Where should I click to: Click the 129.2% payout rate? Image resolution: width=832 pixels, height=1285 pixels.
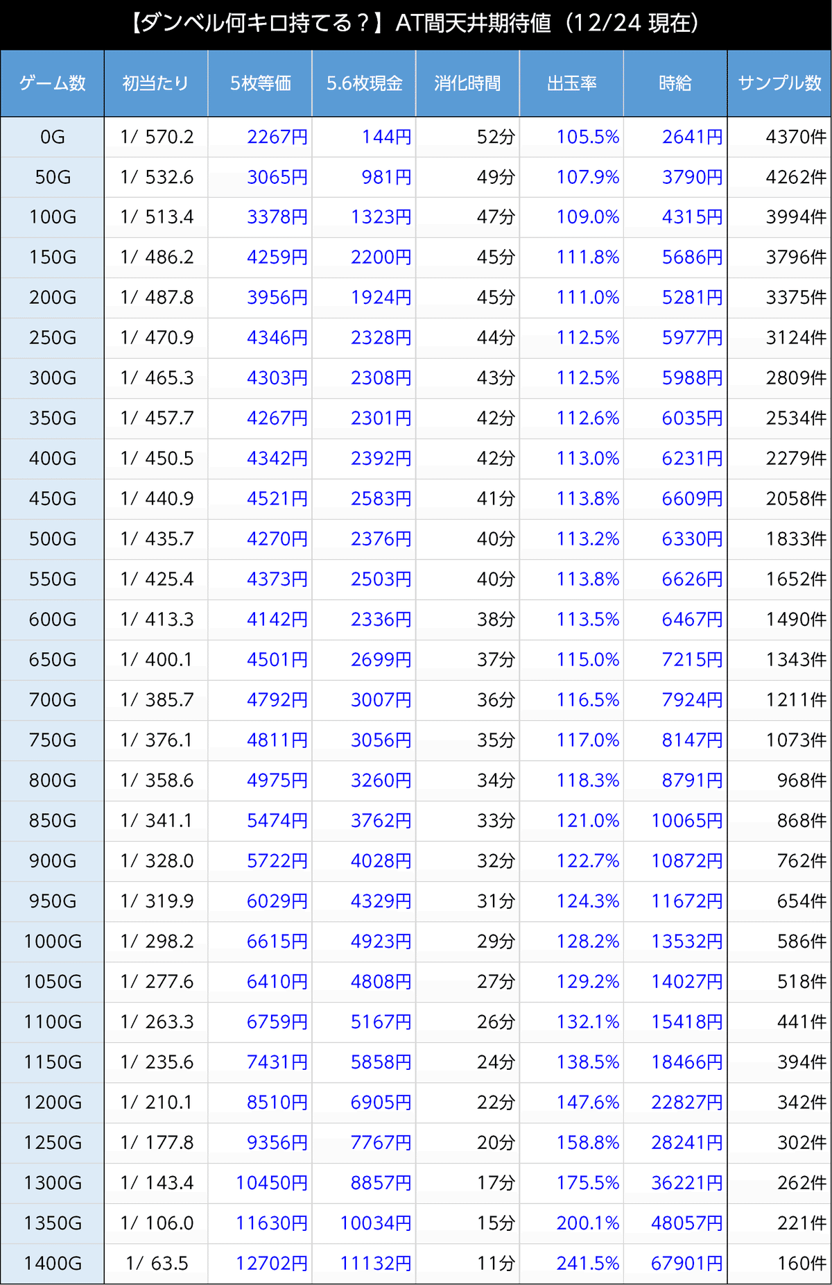pos(588,982)
